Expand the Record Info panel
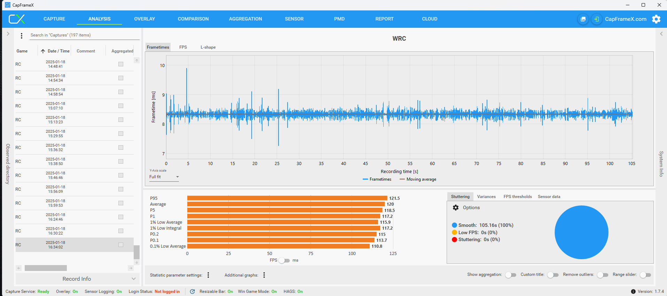 (77, 279)
